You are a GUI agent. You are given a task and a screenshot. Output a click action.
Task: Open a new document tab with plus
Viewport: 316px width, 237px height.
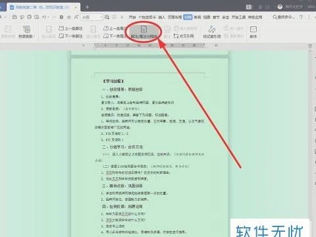click(87, 7)
